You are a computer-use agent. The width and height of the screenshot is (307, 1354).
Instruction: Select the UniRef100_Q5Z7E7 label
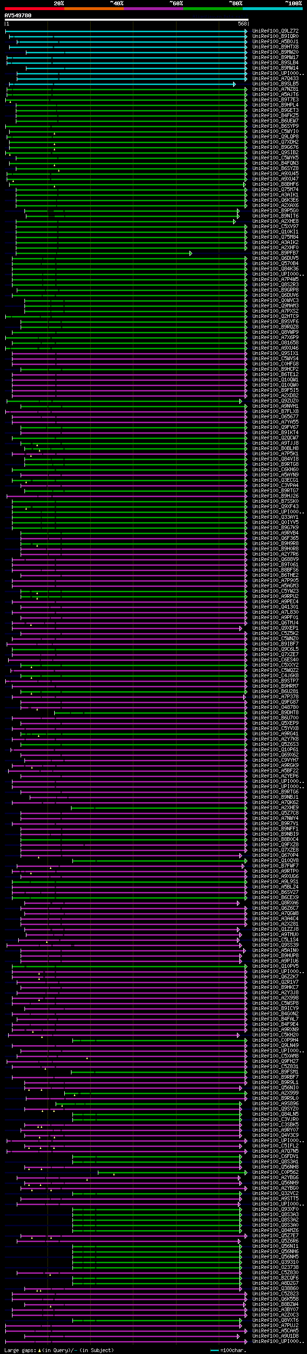pos(275,1235)
